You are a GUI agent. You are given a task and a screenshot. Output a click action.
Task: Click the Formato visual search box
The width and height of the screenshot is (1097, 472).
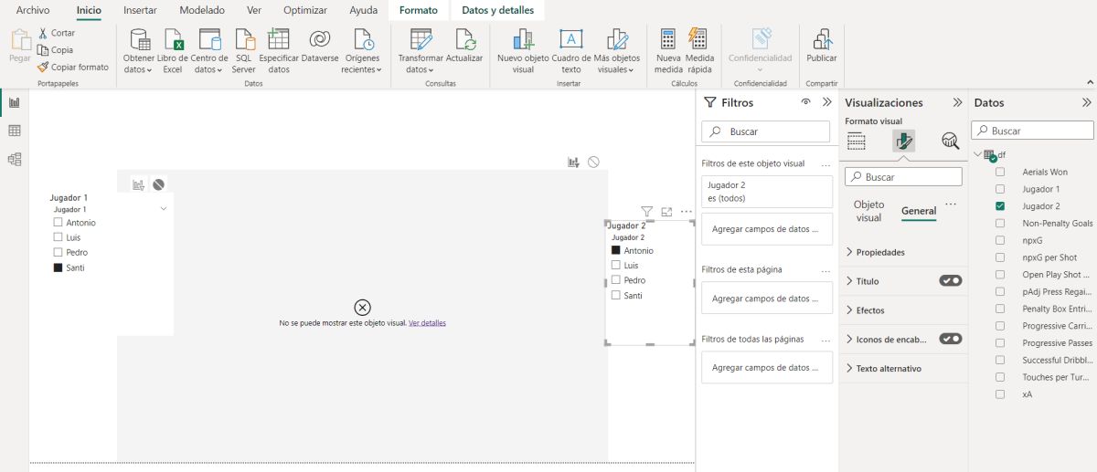pyautogui.click(x=903, y=177)
